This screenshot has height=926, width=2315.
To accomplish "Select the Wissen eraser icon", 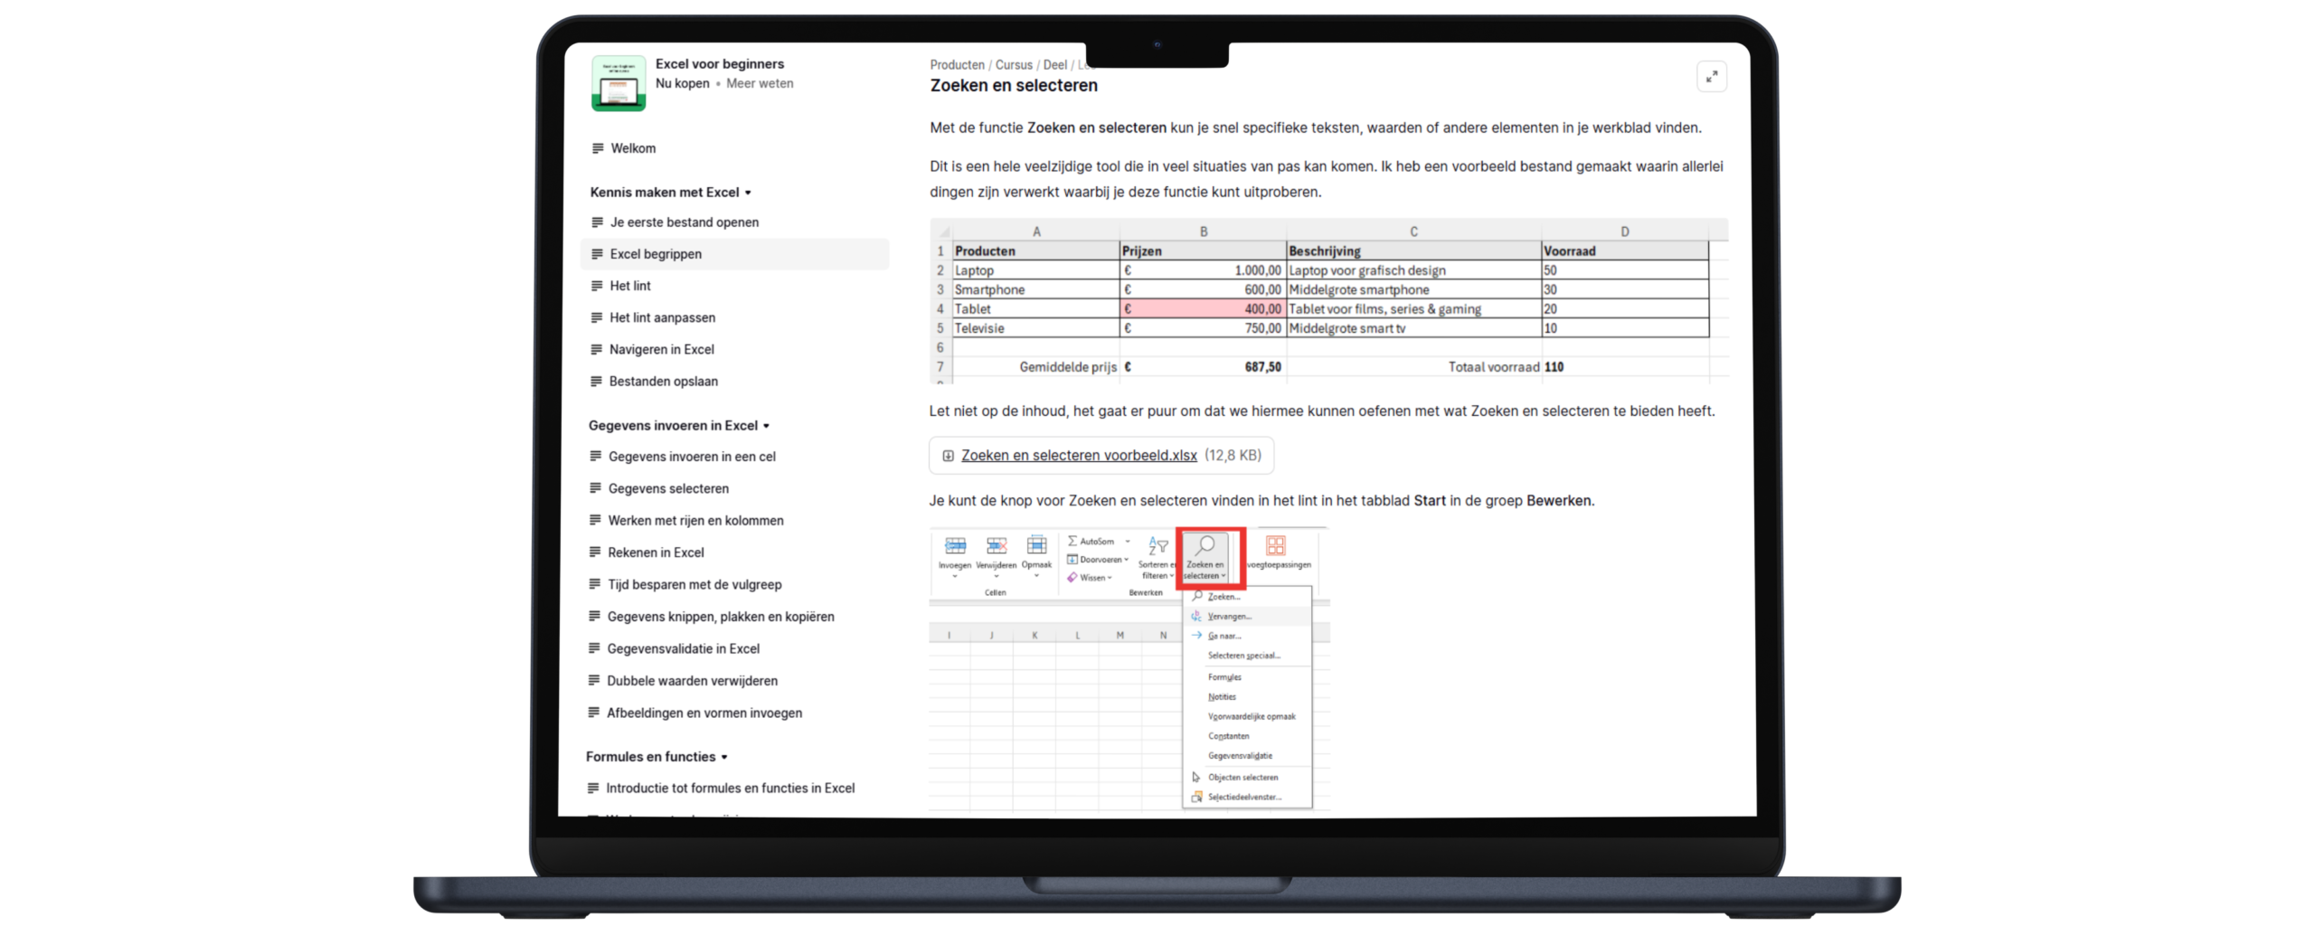I will coord(1073,577).
